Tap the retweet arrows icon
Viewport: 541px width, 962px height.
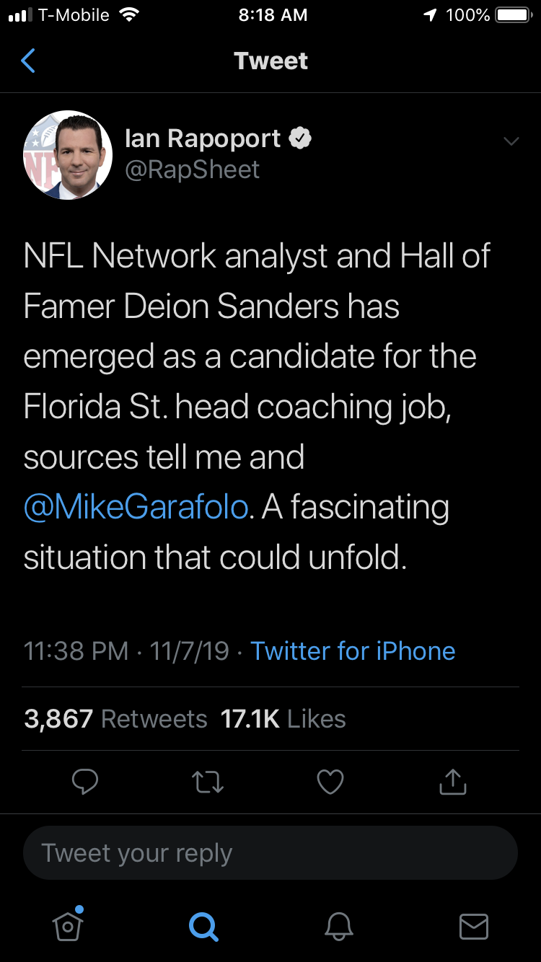[208, 782]
